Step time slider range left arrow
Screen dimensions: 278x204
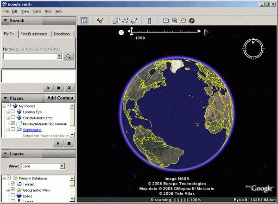tap(129, 31)
